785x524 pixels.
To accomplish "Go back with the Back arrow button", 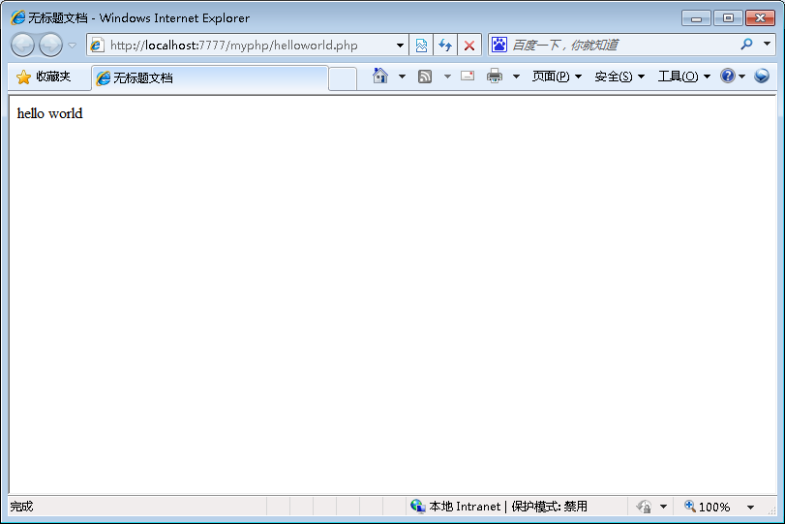I will pyautogui.click(x=22, y=46).
